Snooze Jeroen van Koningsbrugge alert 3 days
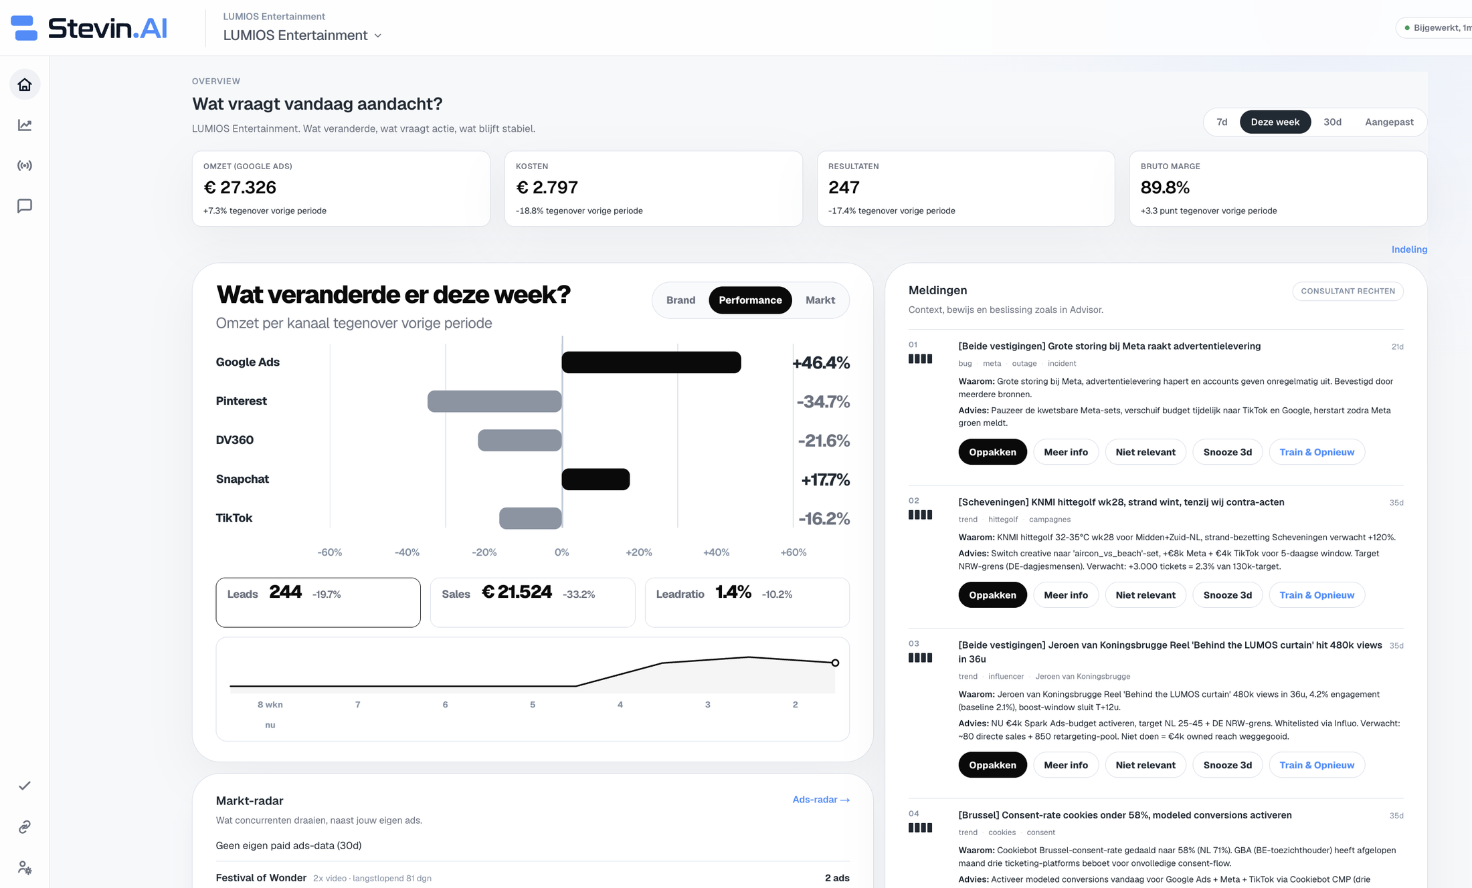 tap(1227, 765)
